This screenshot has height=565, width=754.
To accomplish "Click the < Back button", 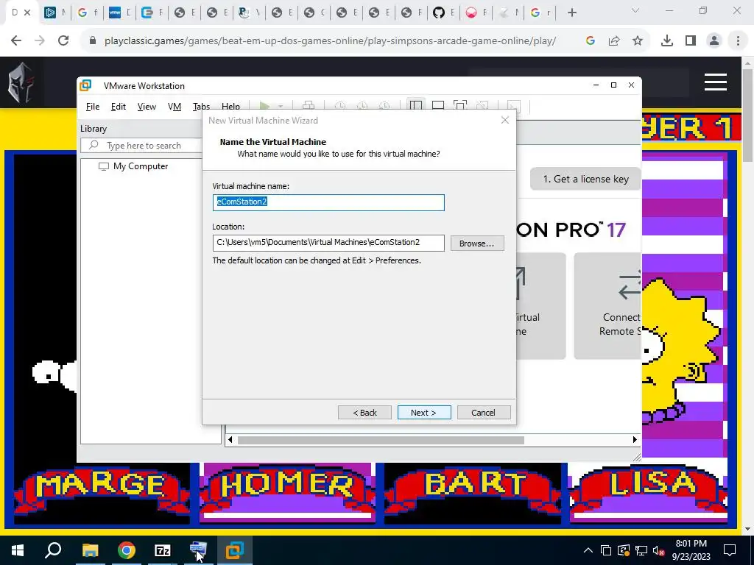I will 364,413.
